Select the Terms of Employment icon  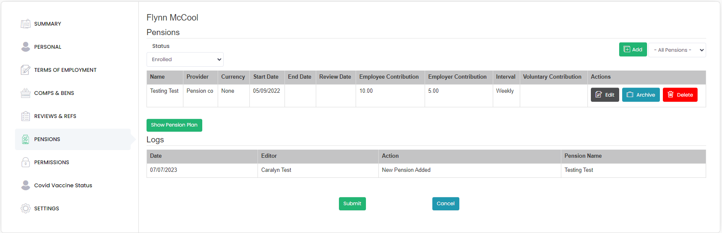26,70
